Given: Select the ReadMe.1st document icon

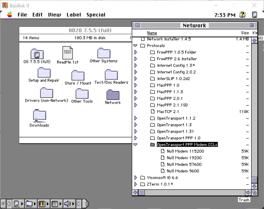Looking at the screenshot, I should click(68, 53).
